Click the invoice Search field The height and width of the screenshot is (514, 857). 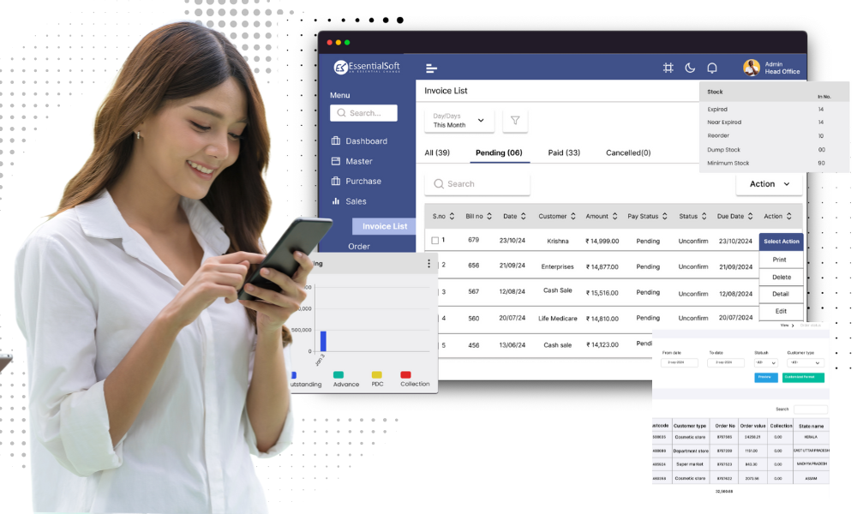(476, 183)
